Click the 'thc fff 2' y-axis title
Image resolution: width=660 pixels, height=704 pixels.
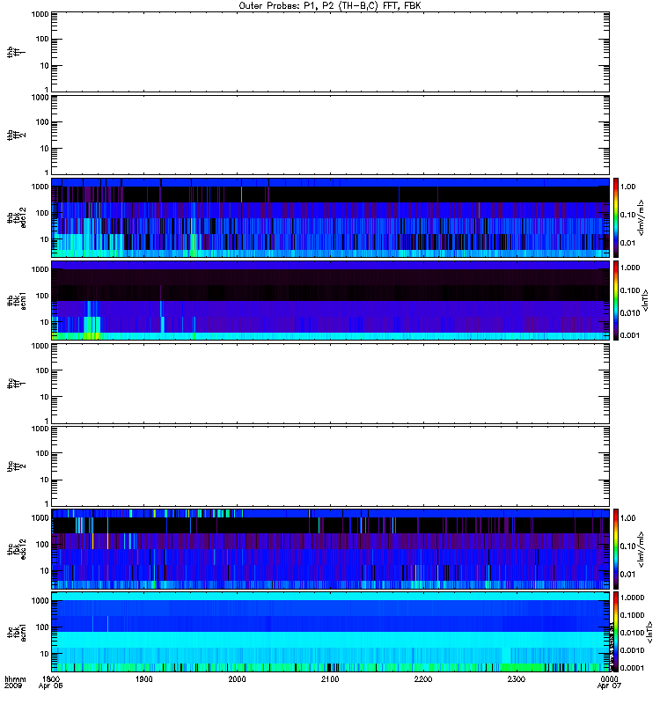tap(16, 466)
